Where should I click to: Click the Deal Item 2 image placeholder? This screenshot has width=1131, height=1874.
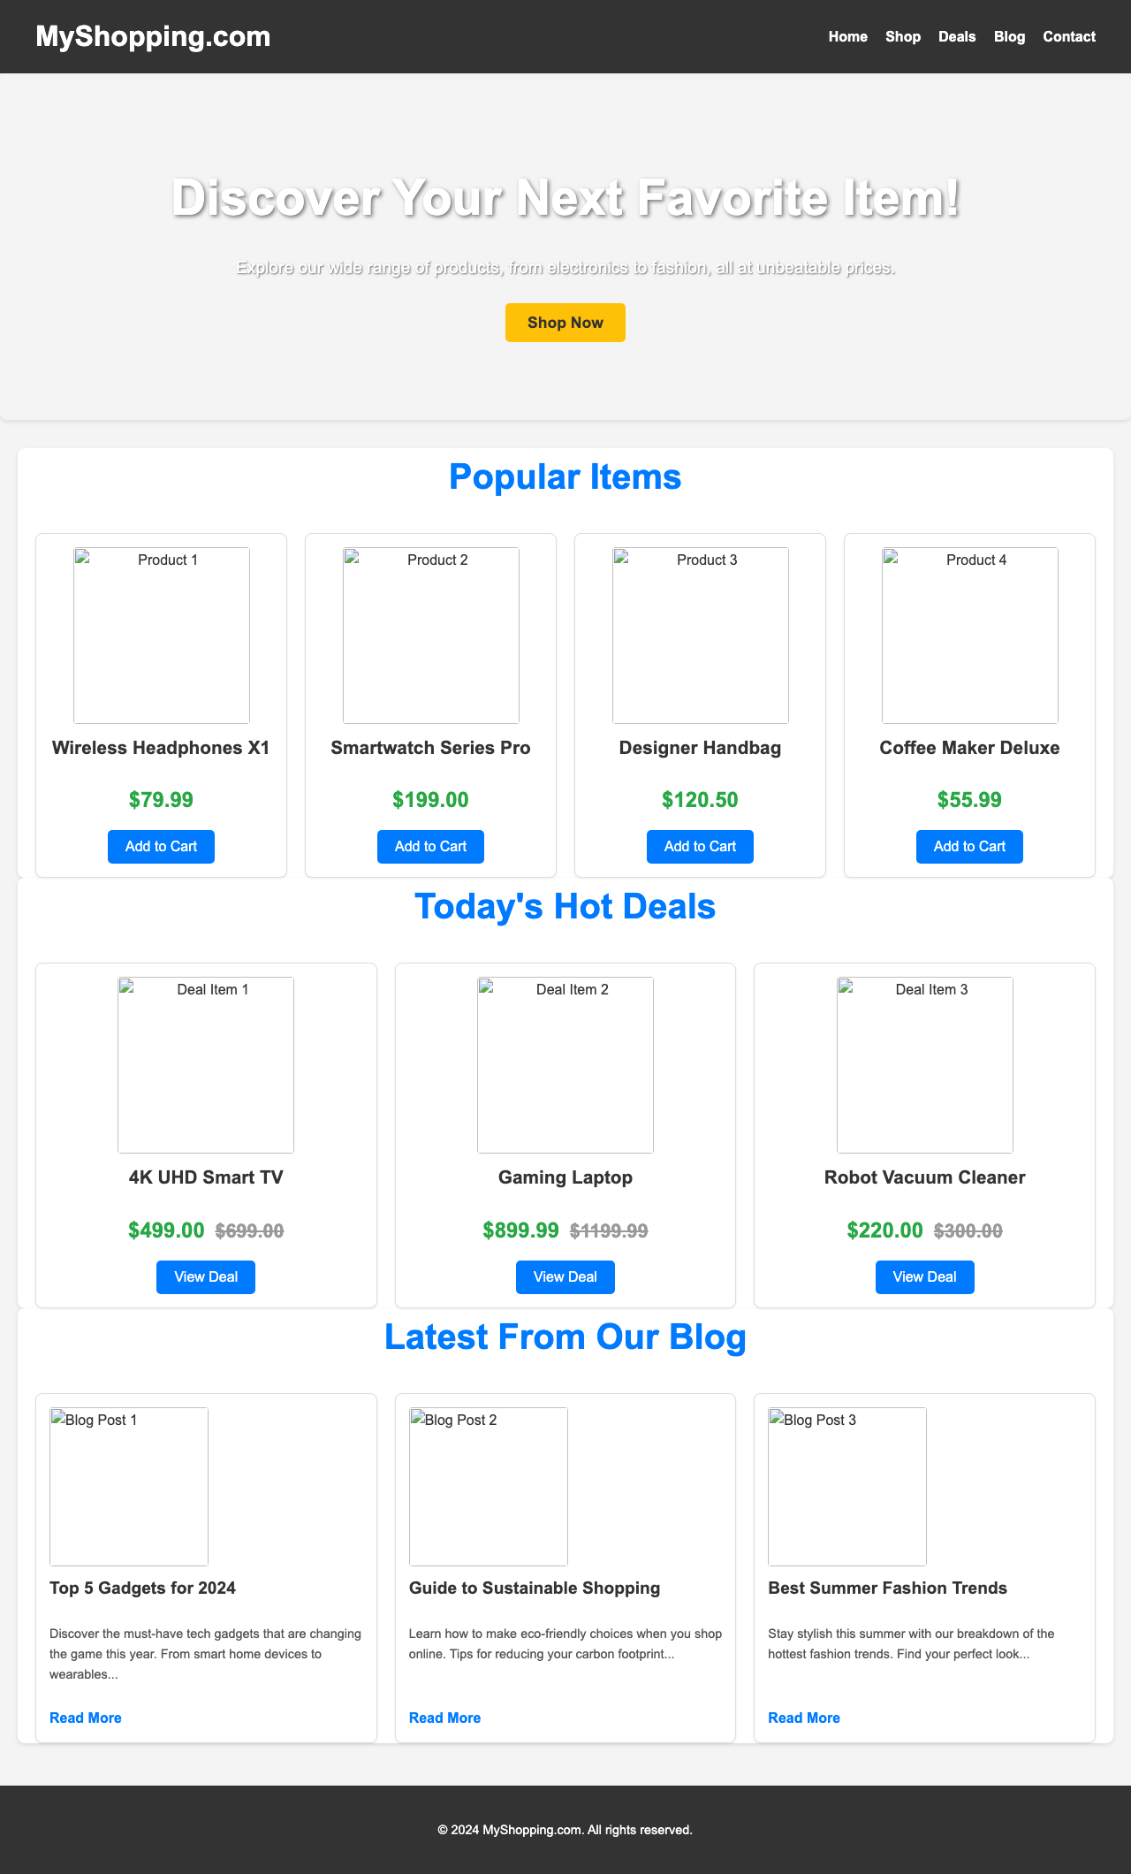click(565, 1064)
